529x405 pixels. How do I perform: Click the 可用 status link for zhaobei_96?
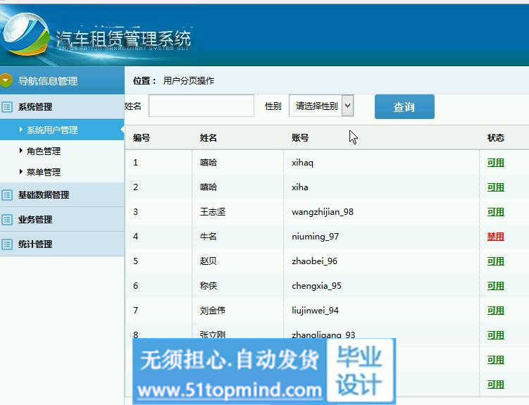495,261
